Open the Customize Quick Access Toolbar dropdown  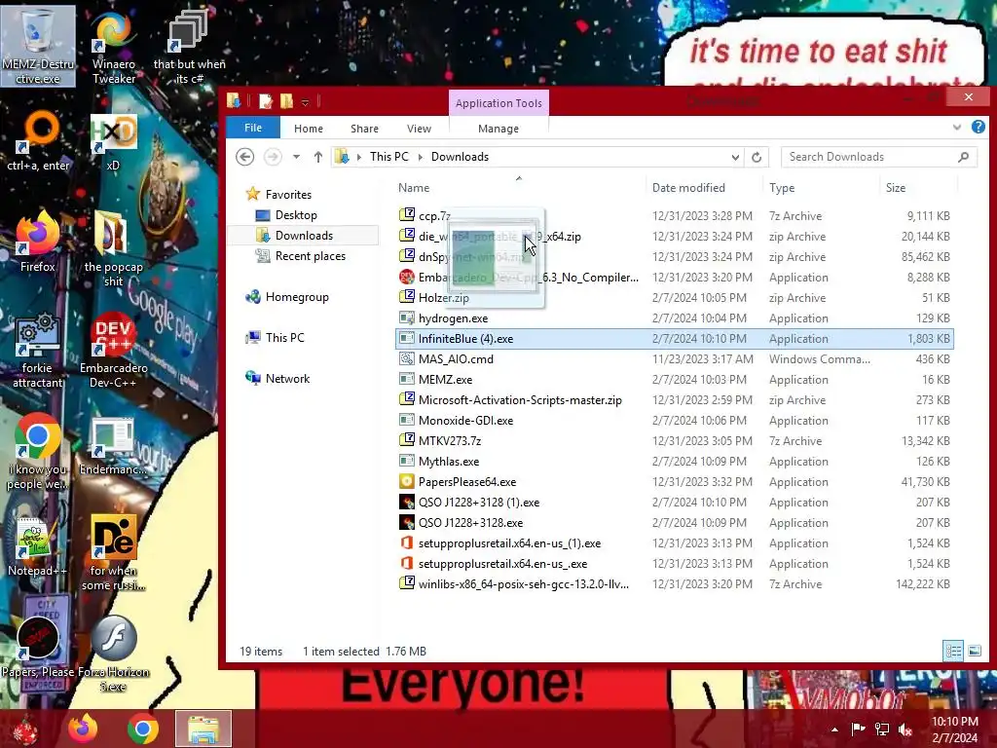click(x=305, y=101)
